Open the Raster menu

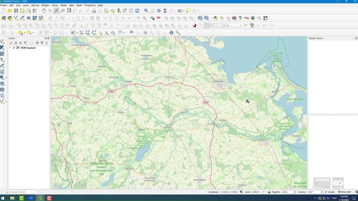pos(63,5)
